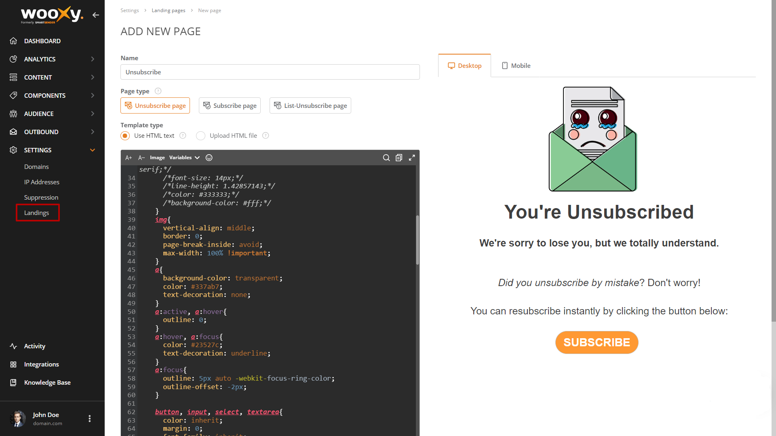Viewport: 776px width, 436px height.
Task: Click the orange Subscribe button in preview
Action: (x=597, y=342)
